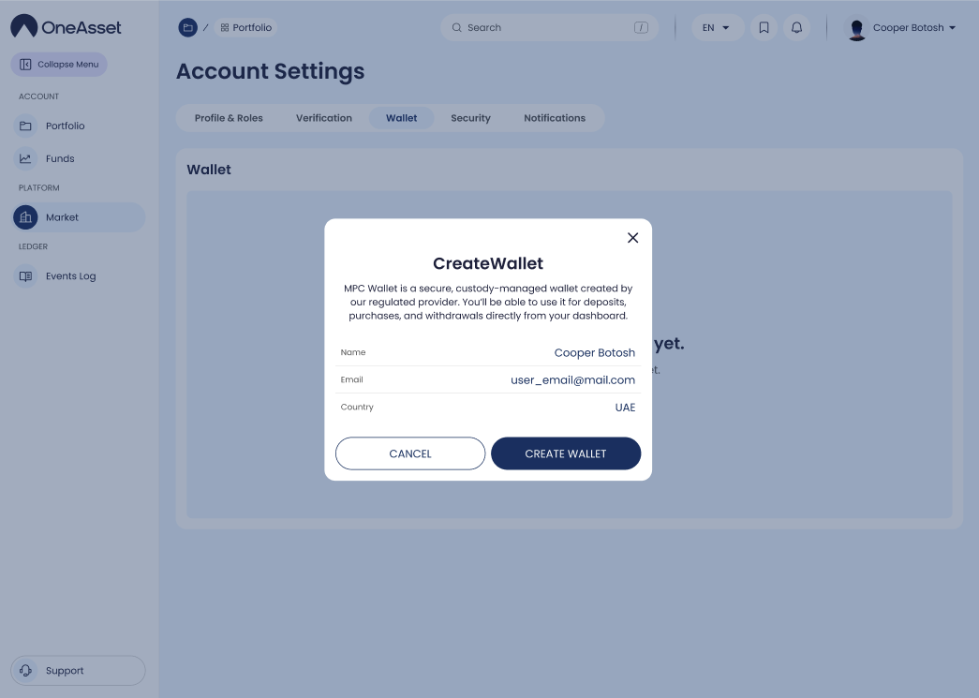Screen dimensions: 979x698
Task: Open Events Log in the sidebar
Action: 70,276
